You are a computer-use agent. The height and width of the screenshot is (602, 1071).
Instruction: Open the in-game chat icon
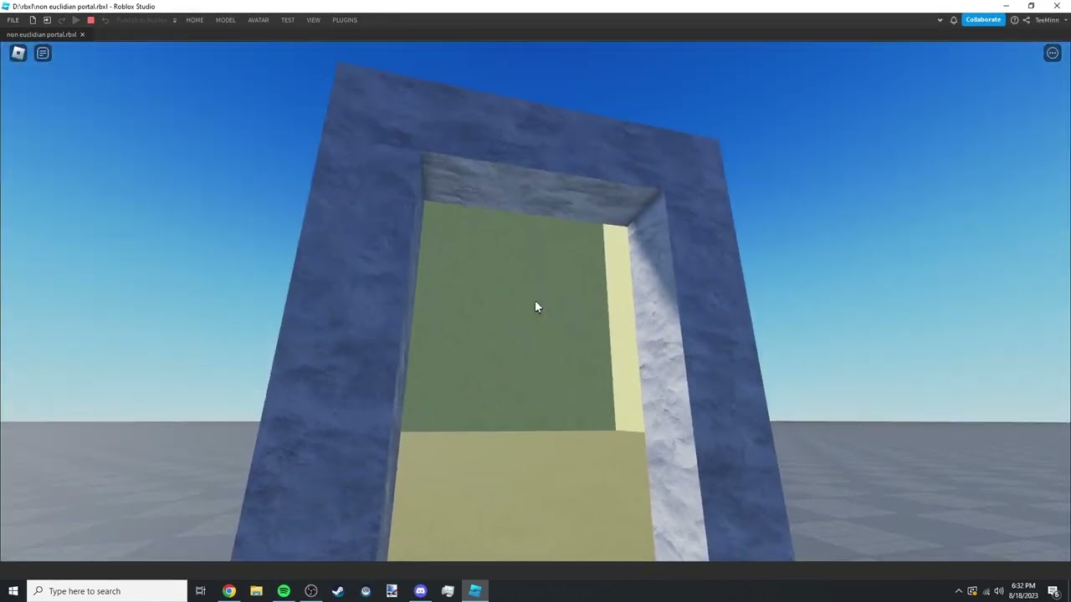tap(43, 53)
